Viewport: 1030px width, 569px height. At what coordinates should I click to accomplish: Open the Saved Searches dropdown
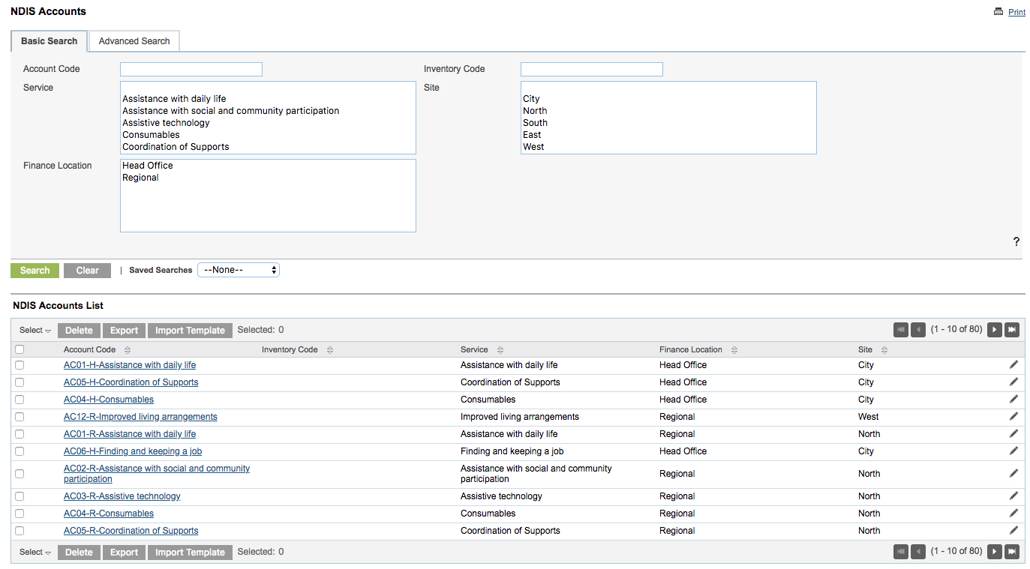click(x=239, y=270)
